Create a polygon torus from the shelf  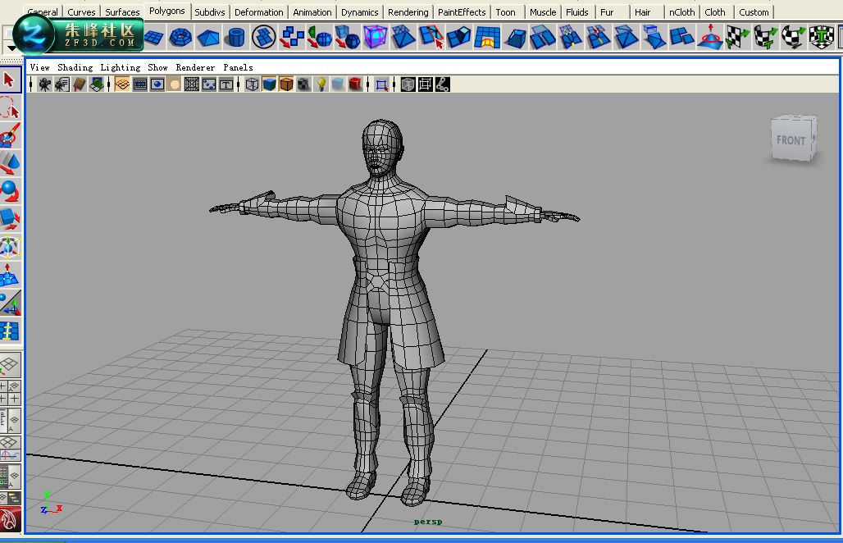pos(180,38)
